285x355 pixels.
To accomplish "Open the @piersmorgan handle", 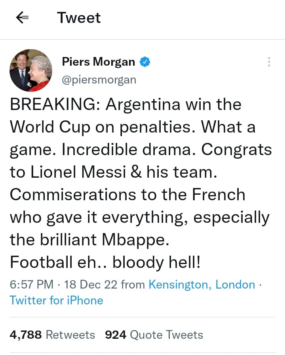I will pyautogui.click(x=99, y=80).
